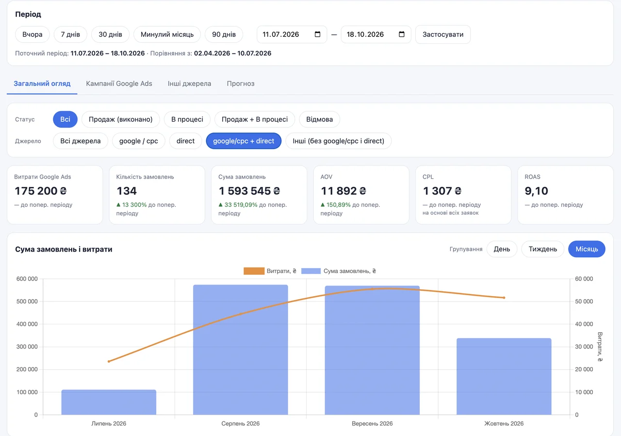Open calendar picker on end date 18.10.2026
621x436 pixels.
click(x=402, y=34)
